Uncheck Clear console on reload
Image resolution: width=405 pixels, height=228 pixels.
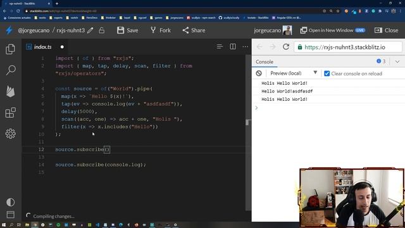click(x=327, y=73)
